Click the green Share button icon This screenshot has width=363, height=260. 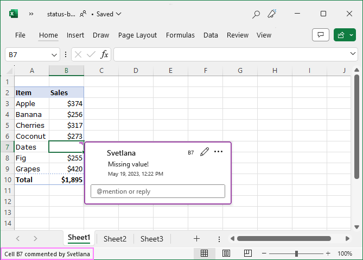point(341,35)
